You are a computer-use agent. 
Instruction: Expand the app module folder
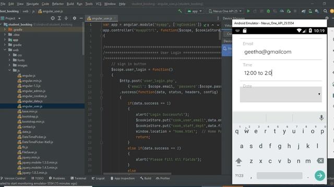5,39
